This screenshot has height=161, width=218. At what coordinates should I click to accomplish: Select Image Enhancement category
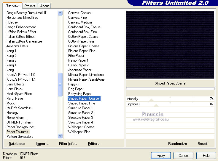[21, 27]
